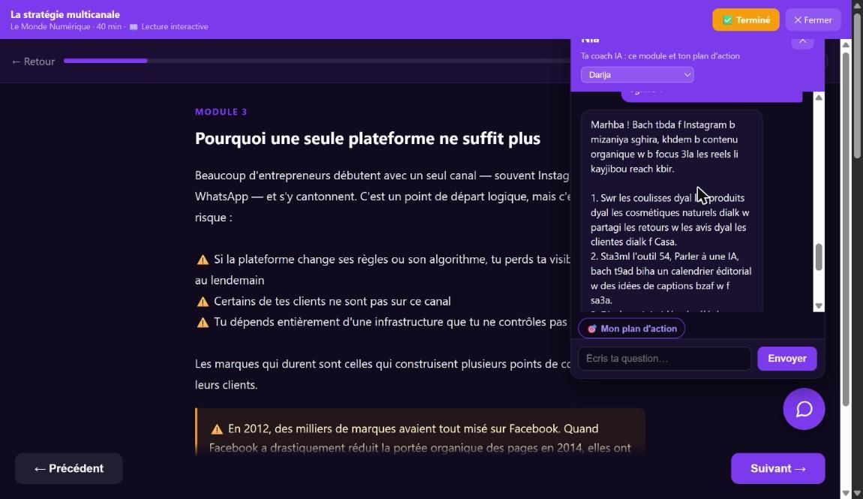Collapse the Nia coach panel with the chevron
Image resolution: width=863 pixels, height=499 pixels.
[802, 41]
